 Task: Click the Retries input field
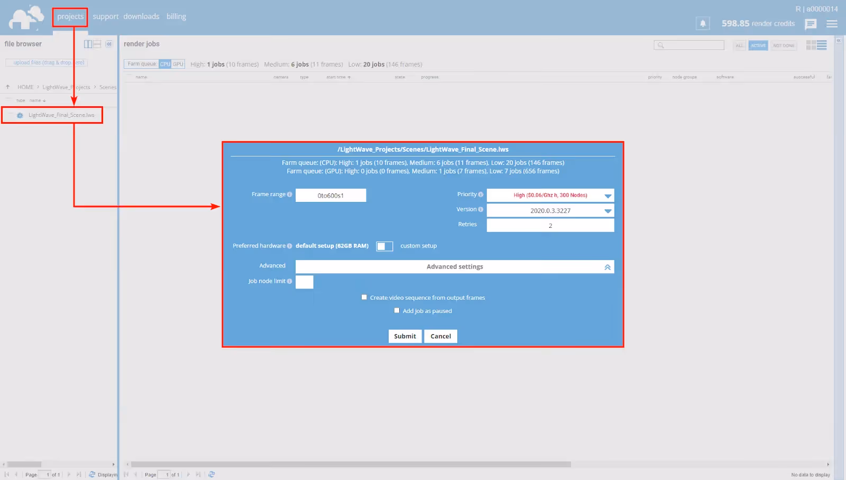(550, 225)
